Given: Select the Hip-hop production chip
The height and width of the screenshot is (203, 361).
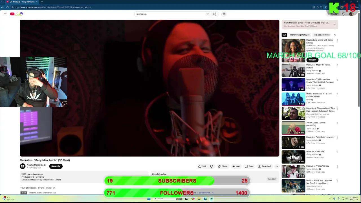Looking at the screenshot, I should 322,35.
